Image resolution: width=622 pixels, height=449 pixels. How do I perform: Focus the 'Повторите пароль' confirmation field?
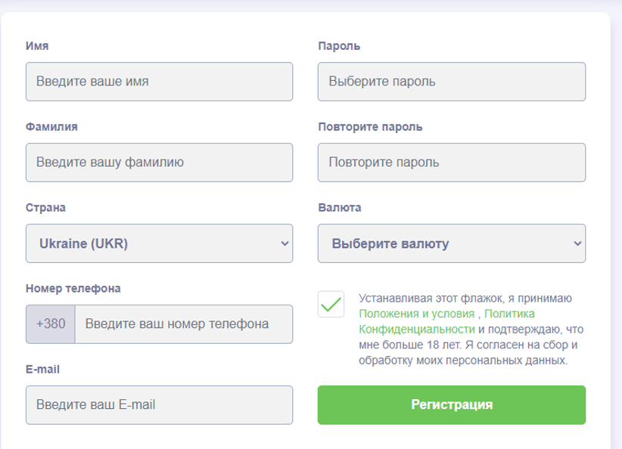(452, 163)
